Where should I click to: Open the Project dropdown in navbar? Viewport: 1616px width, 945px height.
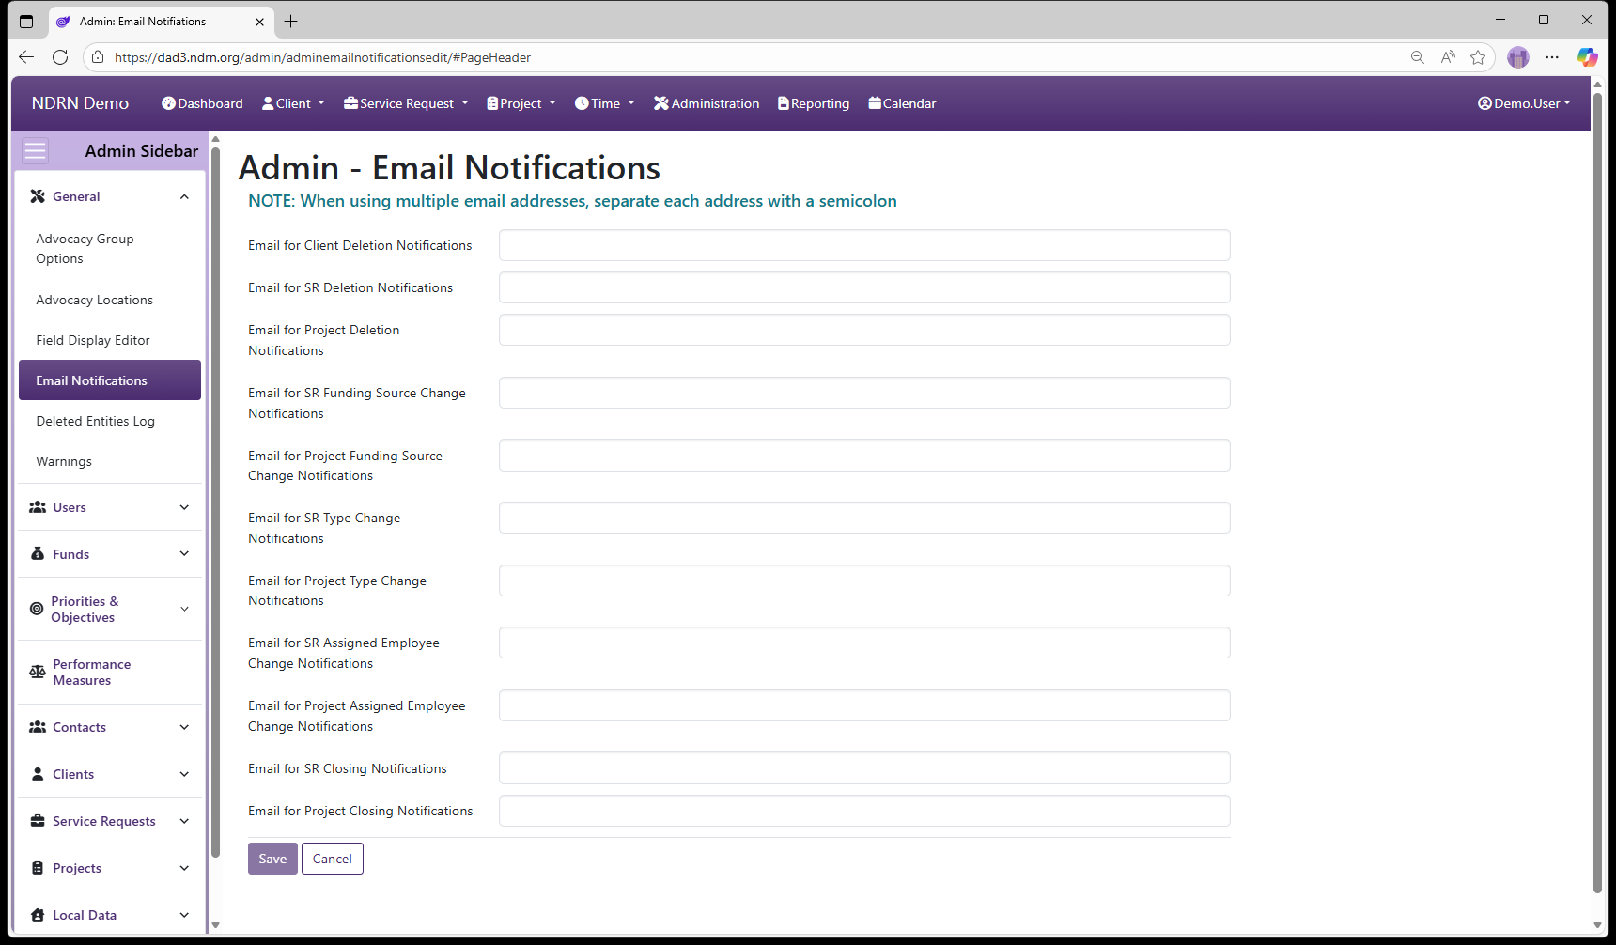pos(521,103)
